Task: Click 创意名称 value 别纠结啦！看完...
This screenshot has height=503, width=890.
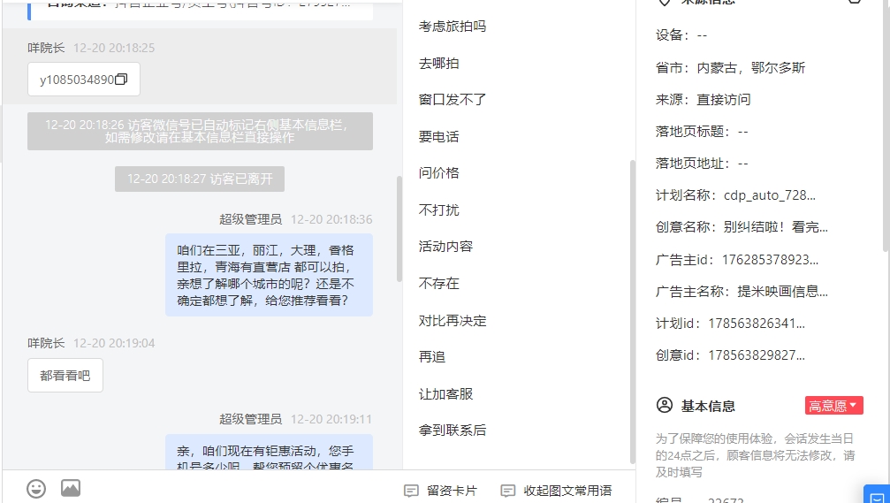Action: click(x=775, y=227)
